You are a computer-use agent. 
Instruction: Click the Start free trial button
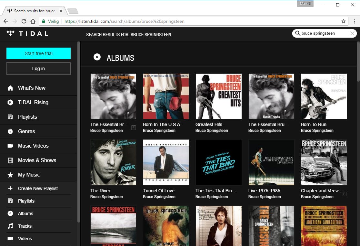(39, 53)
